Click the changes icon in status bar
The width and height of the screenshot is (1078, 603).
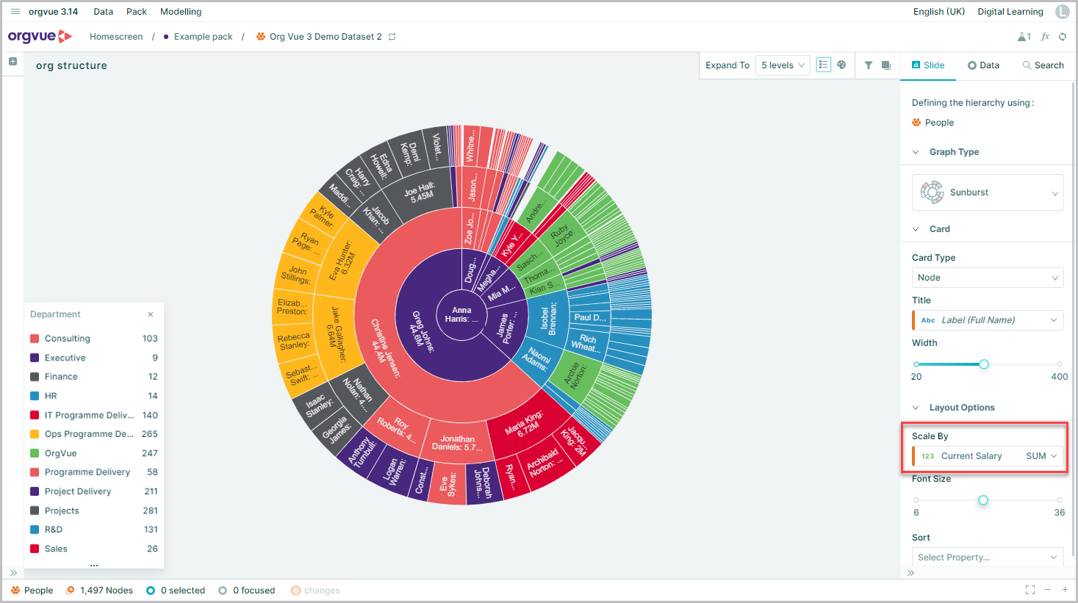coord(295,591)
